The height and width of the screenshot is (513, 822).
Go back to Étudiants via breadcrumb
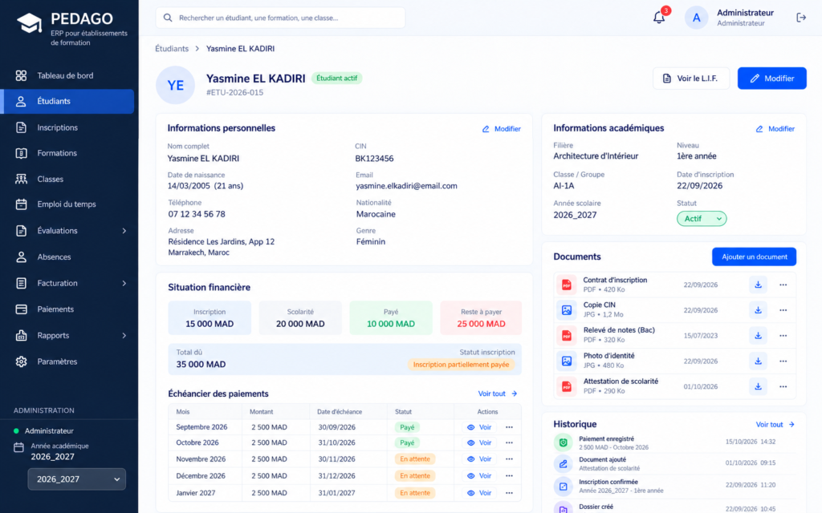coord(172,49)
